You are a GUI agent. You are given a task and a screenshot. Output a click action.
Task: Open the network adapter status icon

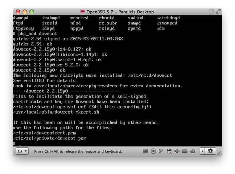click(x=161, y=151)
